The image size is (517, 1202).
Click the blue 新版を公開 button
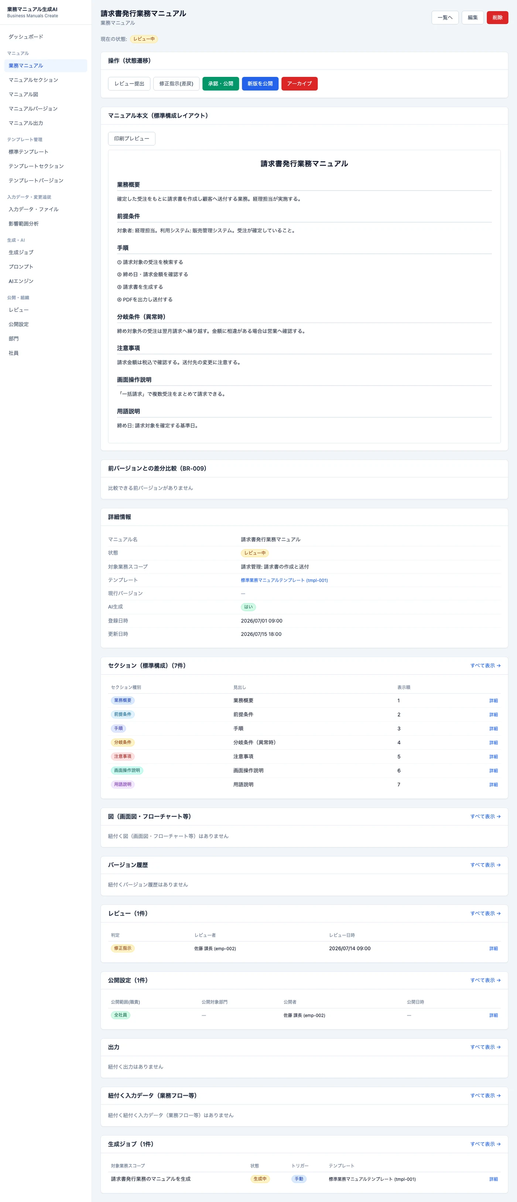click(x=260, y=84)
